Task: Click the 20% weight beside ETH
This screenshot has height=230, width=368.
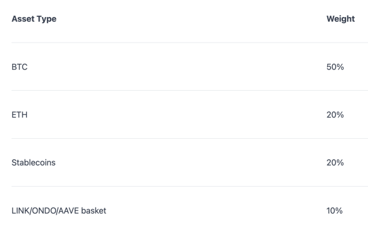Action: 335,115
